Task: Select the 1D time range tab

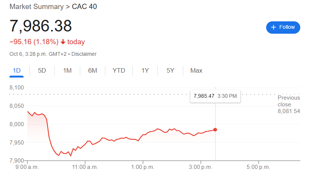Action: pos(16,70)
